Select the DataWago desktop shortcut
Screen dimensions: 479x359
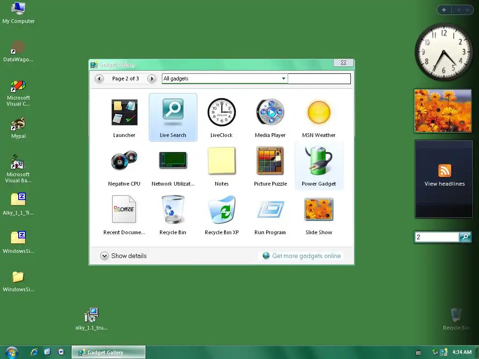coord(18,51)
